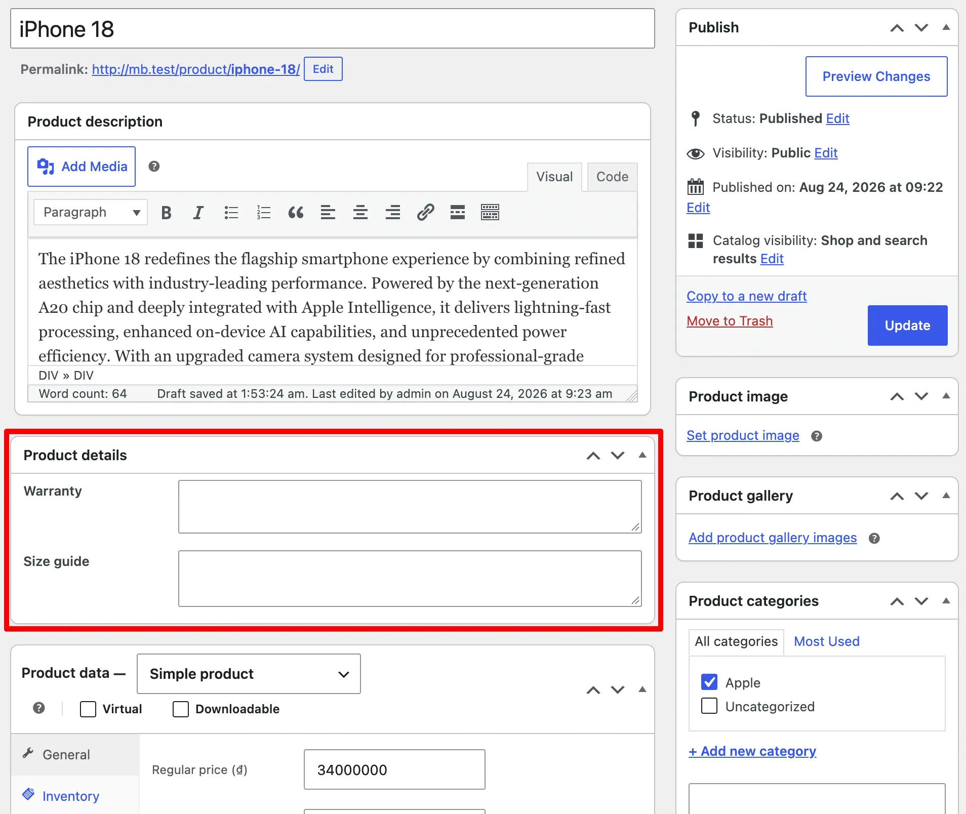The image size is (966, 814).
Task: Align text right
Action: pyautogui.click(x=393, y=213)
